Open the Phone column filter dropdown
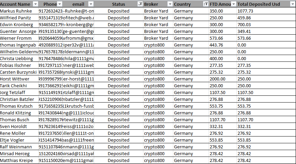Image resolution: width=296 pixels, height=164 pixels. pos(60,4)
